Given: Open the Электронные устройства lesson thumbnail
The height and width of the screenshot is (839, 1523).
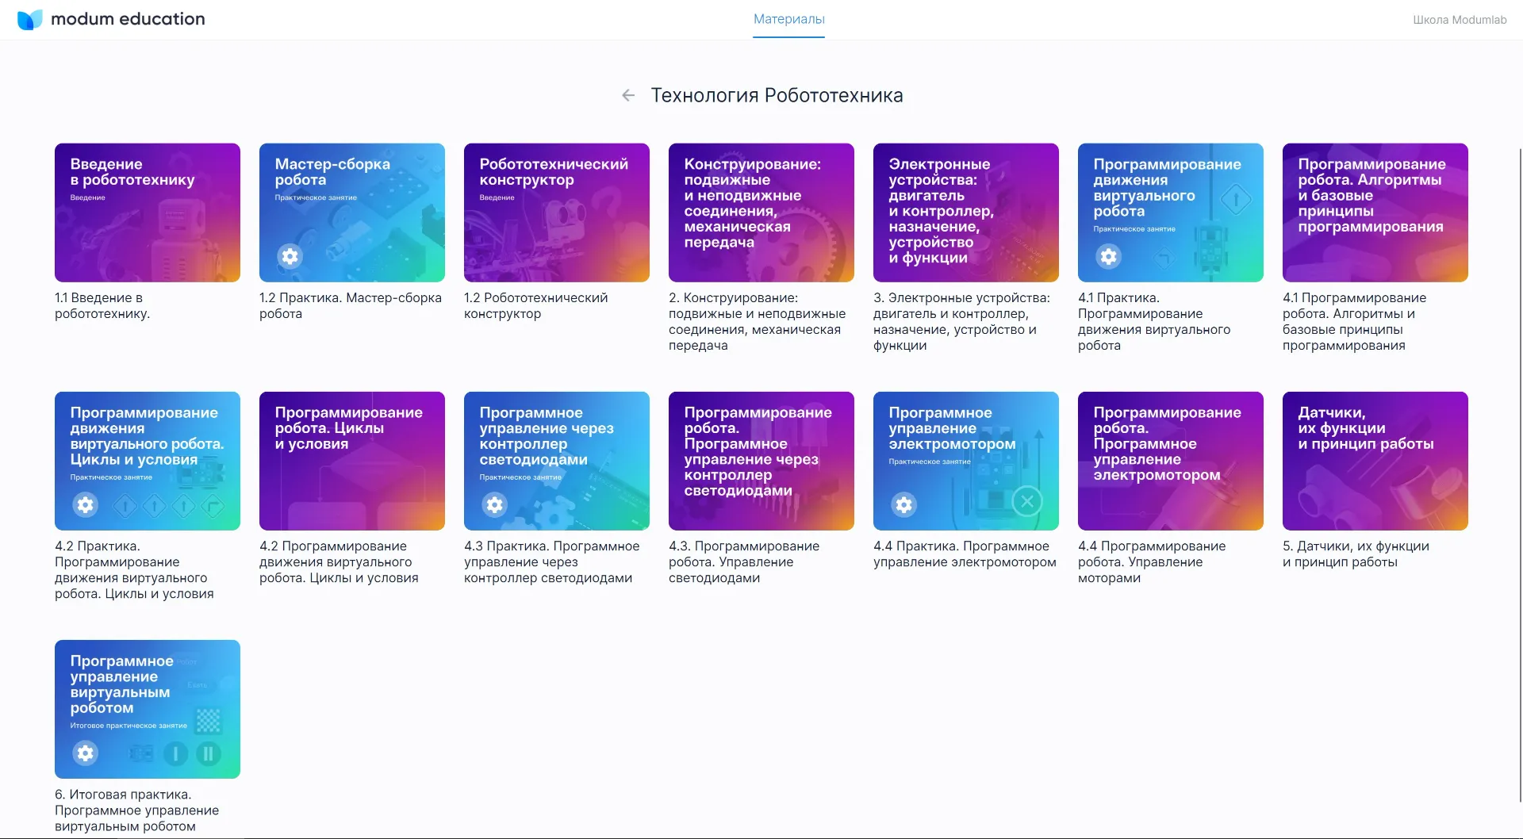Looking at the screenshot, I should point(965,213).
